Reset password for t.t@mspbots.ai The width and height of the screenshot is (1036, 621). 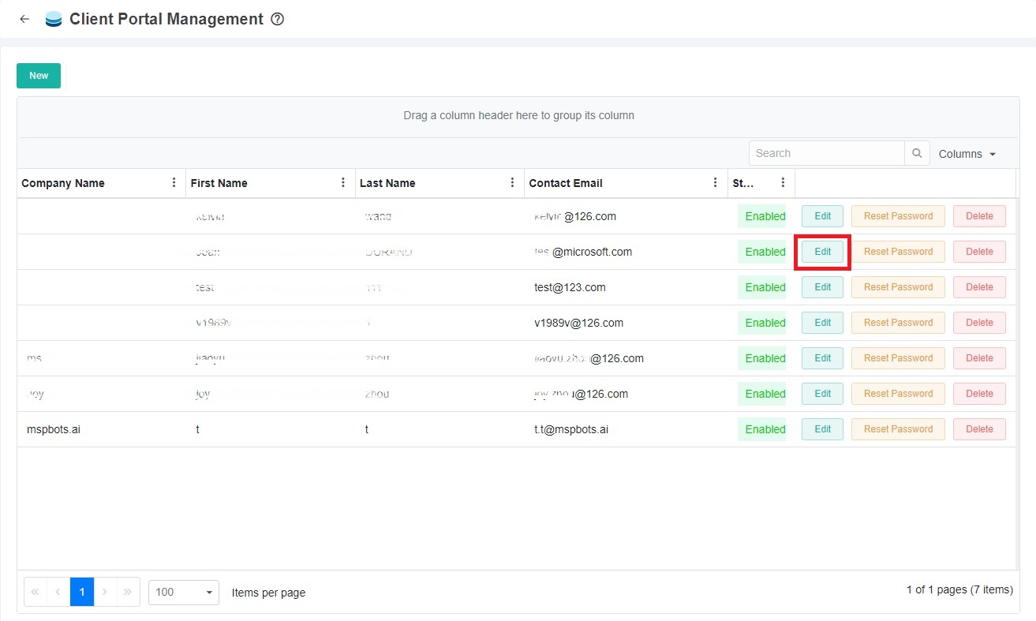click(898, 429)
